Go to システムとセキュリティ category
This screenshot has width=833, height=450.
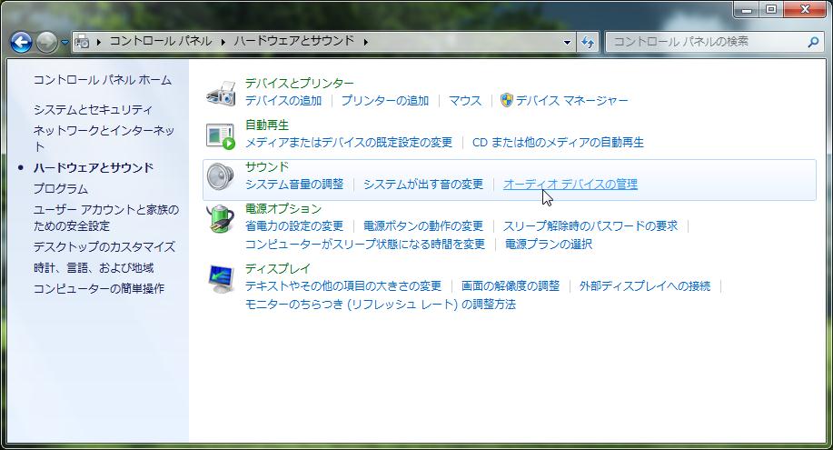click(93, 110)
